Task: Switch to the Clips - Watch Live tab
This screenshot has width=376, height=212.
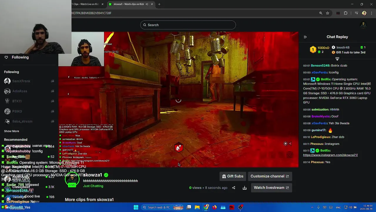Action: point(88,4)
